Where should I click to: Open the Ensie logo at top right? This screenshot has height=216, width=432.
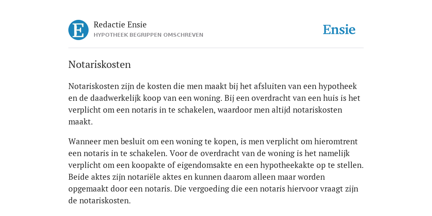(339, 30)
